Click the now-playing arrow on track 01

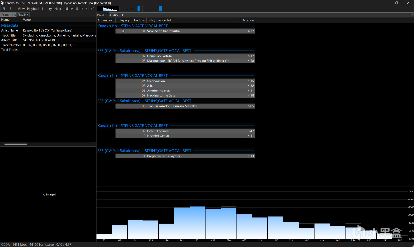click(x=124, y=31)
